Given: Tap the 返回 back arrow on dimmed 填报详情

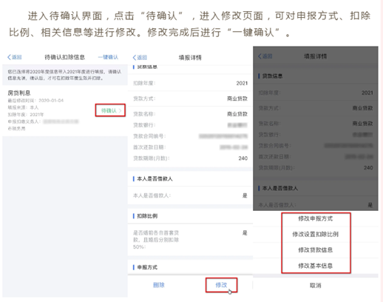Looking at the screenshot, I should pos(265,56).
